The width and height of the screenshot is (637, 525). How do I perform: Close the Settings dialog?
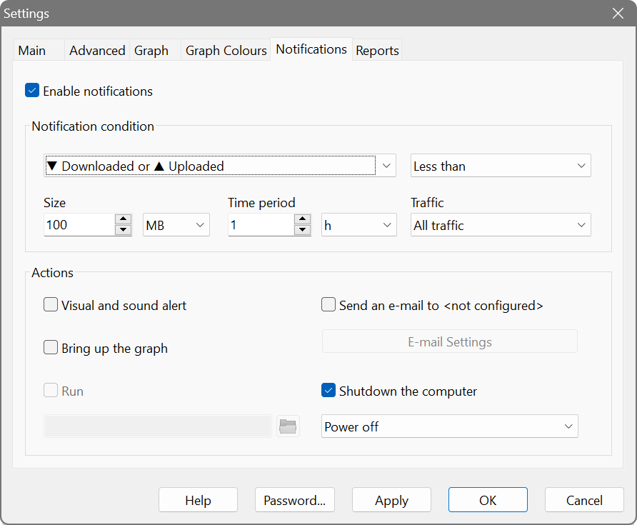(x=618, y=14)
